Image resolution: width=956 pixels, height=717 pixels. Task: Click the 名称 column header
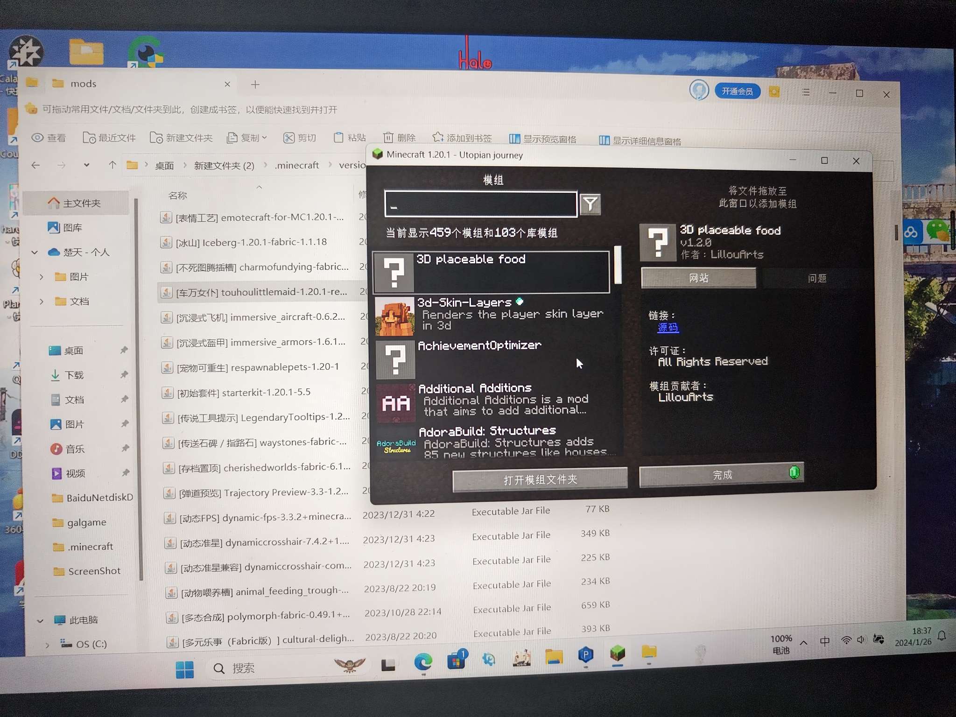(x=177, y=196)
